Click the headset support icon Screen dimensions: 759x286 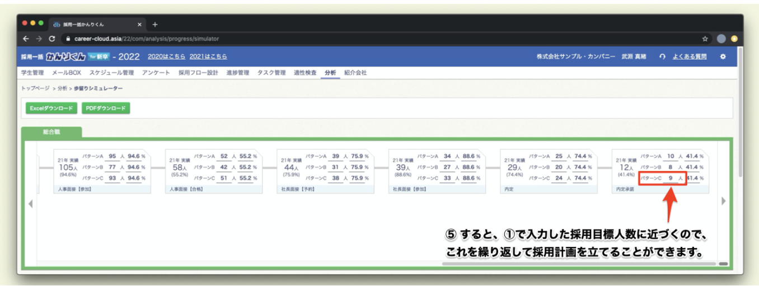[662, 56]
